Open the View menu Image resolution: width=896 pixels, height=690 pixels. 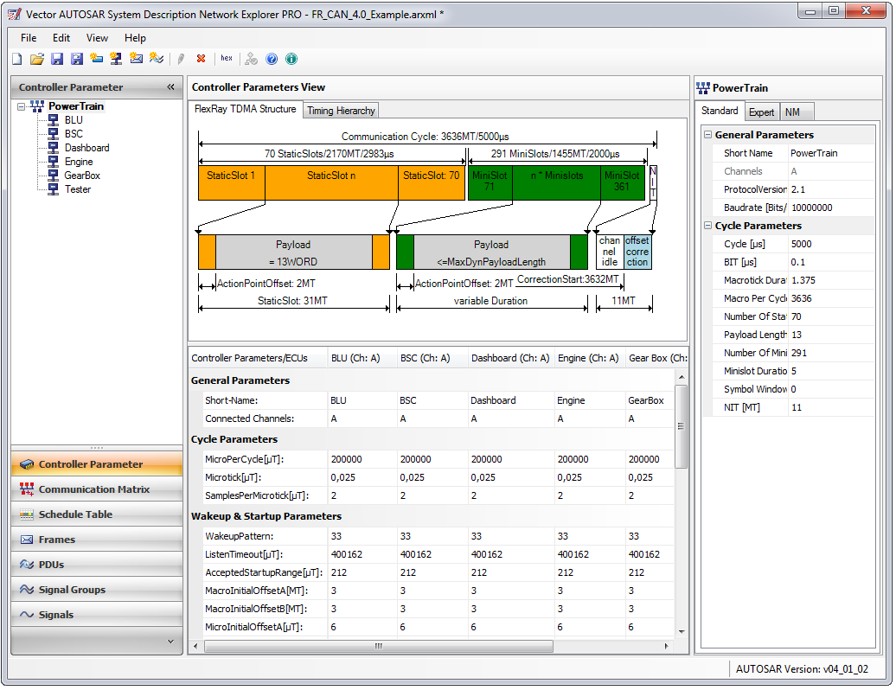97,38
